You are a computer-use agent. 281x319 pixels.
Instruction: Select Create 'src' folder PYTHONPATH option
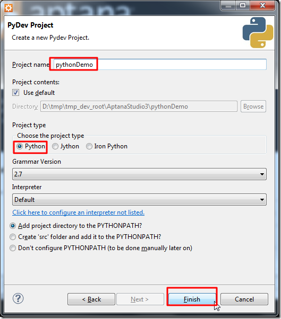pyautogui.click(x=13, y=237)
